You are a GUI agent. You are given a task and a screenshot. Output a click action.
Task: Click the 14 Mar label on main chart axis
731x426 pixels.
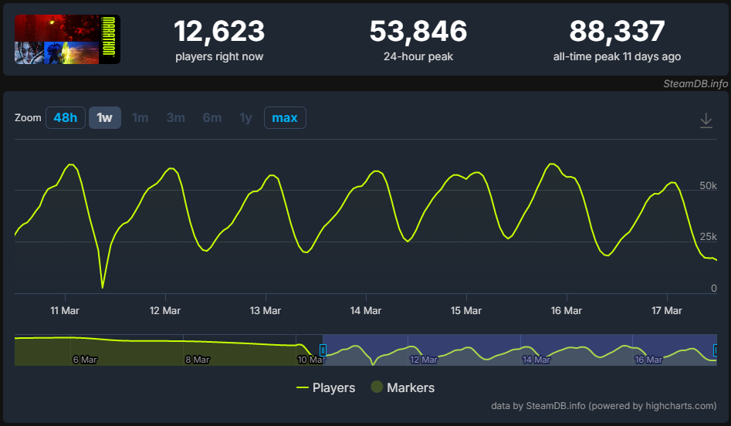(x=366, y=311)
